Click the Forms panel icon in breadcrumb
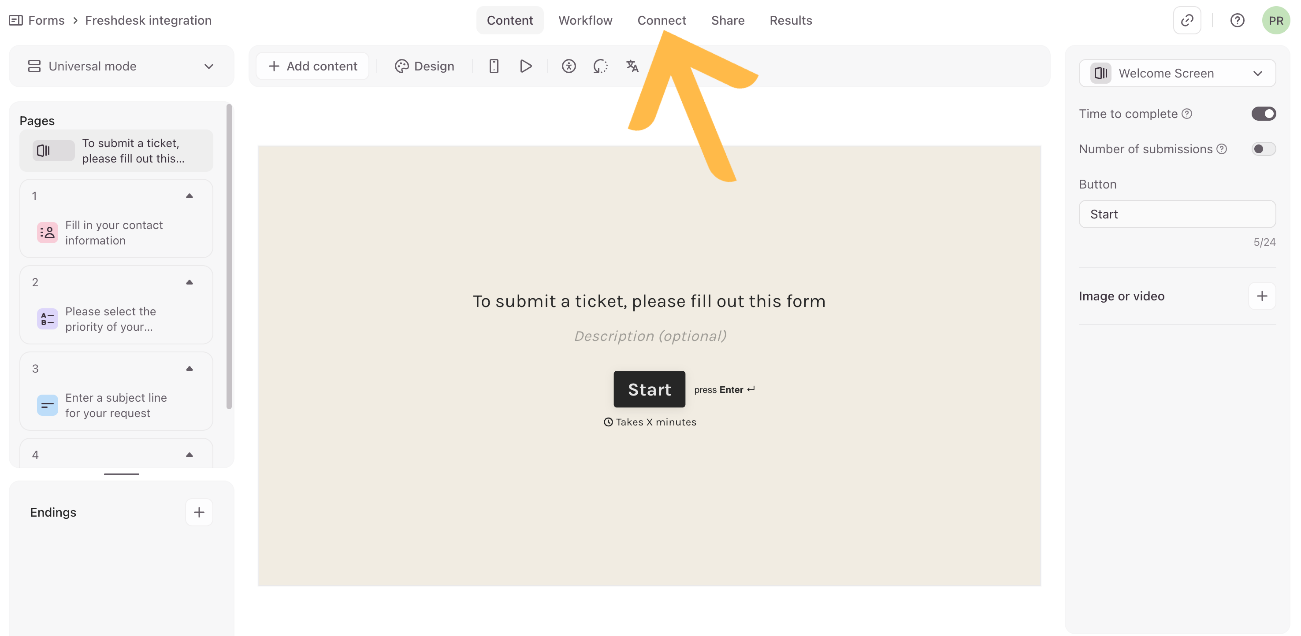 click(15, 20)
